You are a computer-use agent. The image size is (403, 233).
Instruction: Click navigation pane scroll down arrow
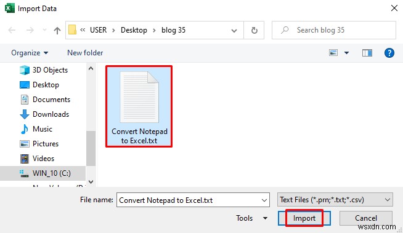click(91, 181)
